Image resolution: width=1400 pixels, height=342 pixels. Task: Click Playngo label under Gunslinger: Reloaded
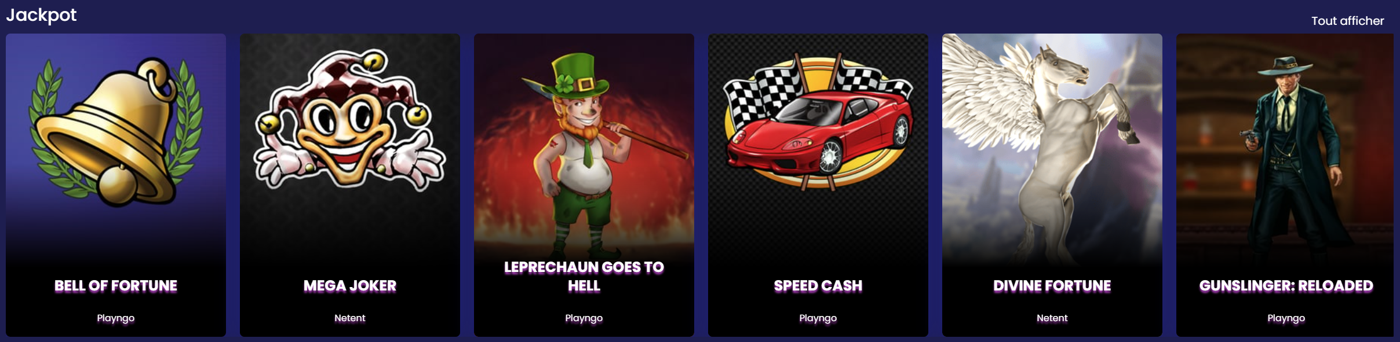[1286, 318]
